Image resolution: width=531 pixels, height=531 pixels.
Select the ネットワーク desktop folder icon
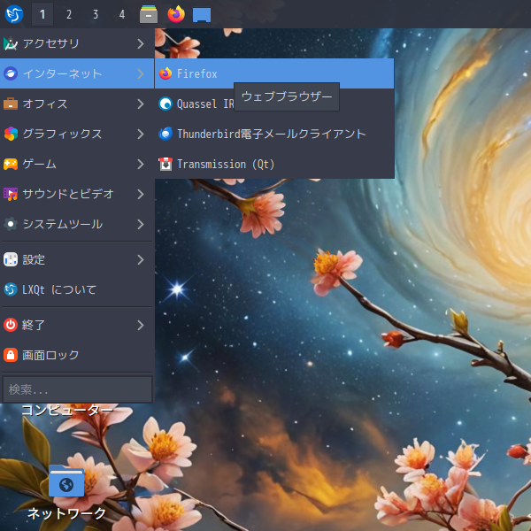pos(66,481)
